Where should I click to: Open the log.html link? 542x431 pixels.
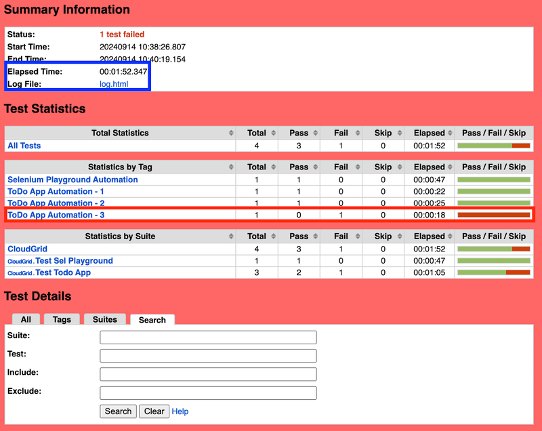click(x=114, y=84)
